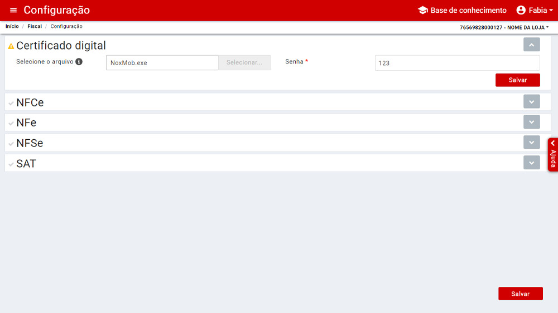Expand the NFCe section with chevron button
Image resolution: width=558 pixels, height=313 pixels.
click(x=531, y=101)
